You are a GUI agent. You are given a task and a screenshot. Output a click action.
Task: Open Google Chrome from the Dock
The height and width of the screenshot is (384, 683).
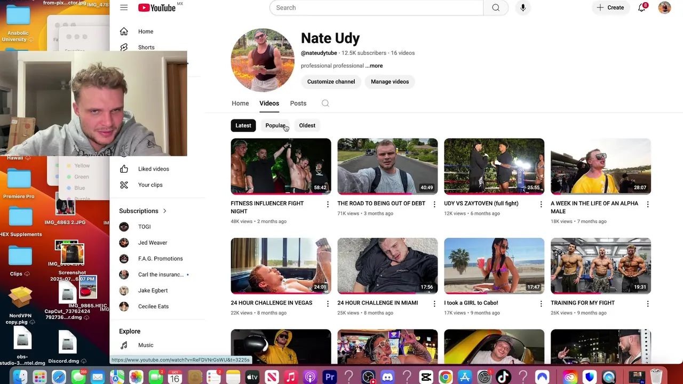coord(446,377)
